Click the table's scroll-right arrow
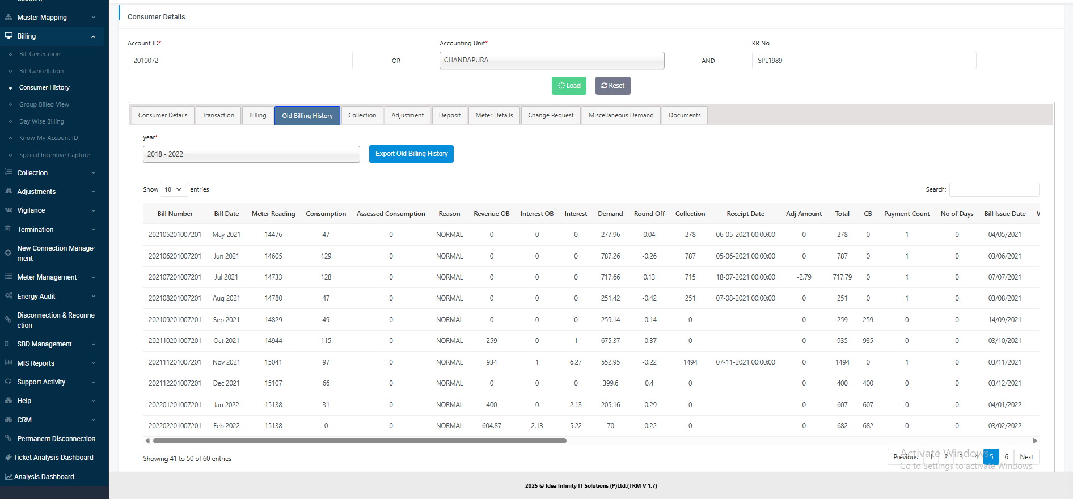The width and height of the screenshot is (1073, 499). coord(1035,441)
